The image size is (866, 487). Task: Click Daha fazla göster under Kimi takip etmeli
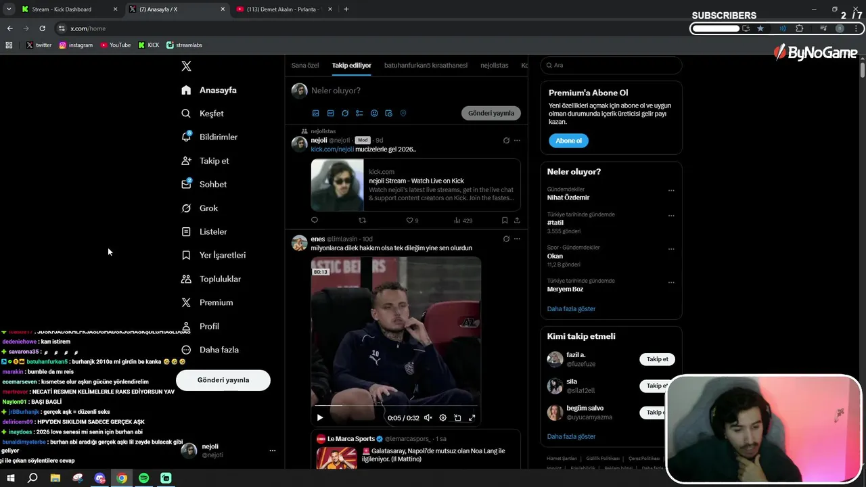point(571,437)
